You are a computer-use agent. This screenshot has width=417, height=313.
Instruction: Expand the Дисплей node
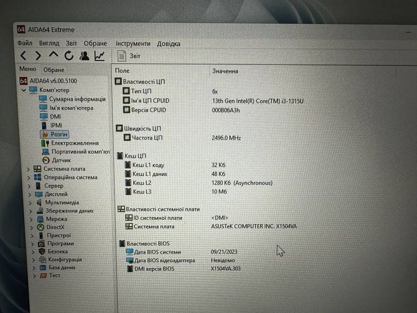[x=30, y=195]
